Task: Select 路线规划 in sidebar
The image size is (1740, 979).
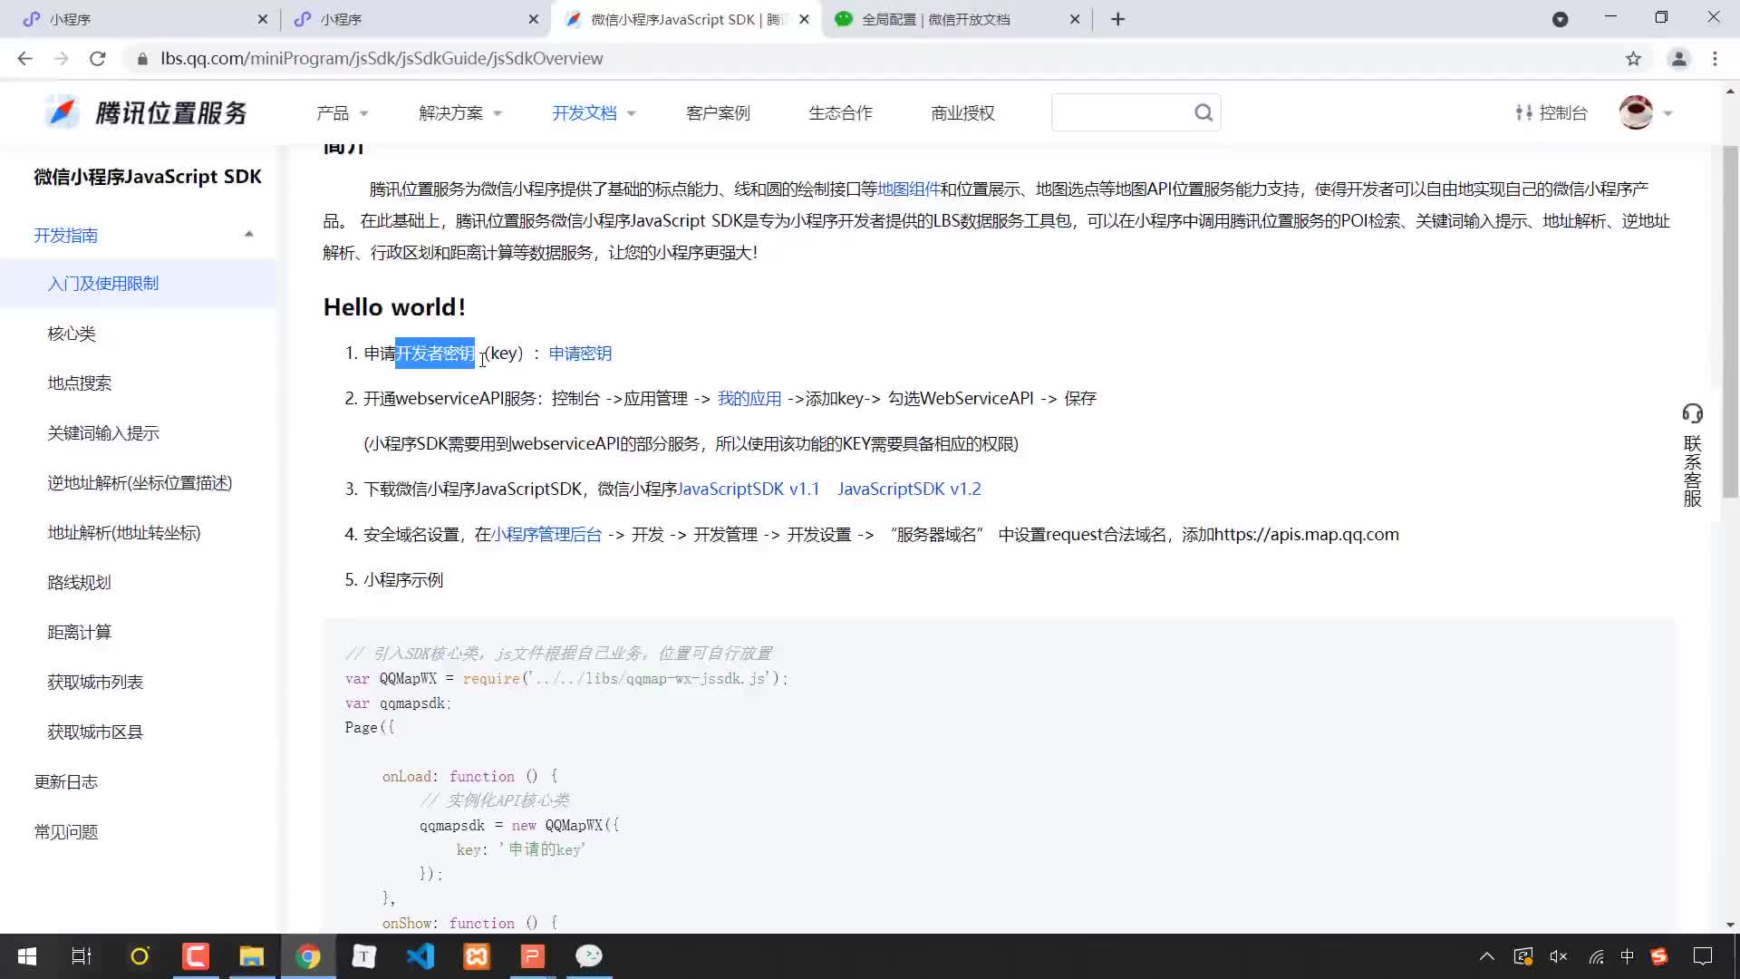Action: click(x=80, y=583)
